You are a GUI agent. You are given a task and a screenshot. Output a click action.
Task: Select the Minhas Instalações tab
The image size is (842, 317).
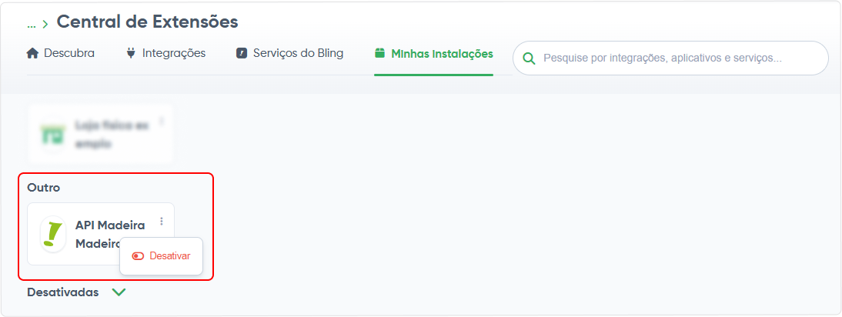coord(433,53)
